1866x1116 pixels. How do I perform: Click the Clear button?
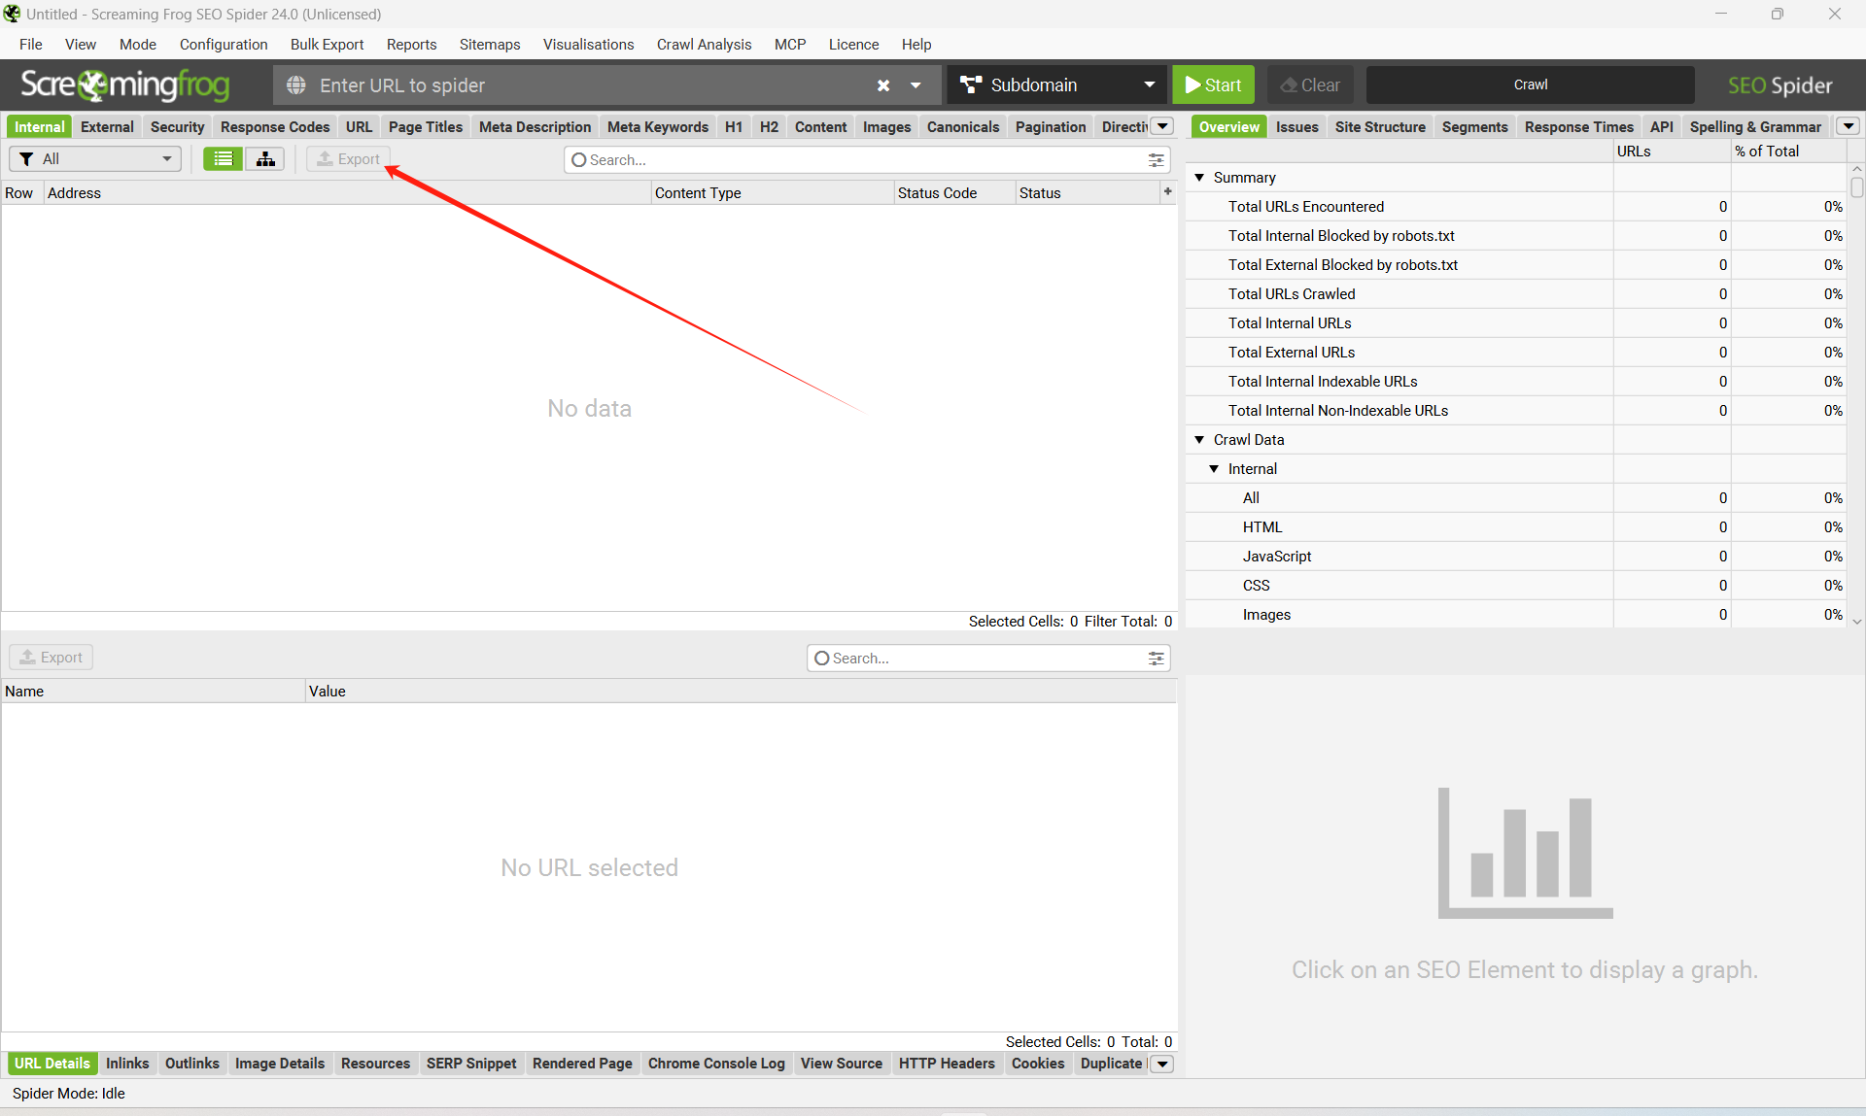(1310, 85)
